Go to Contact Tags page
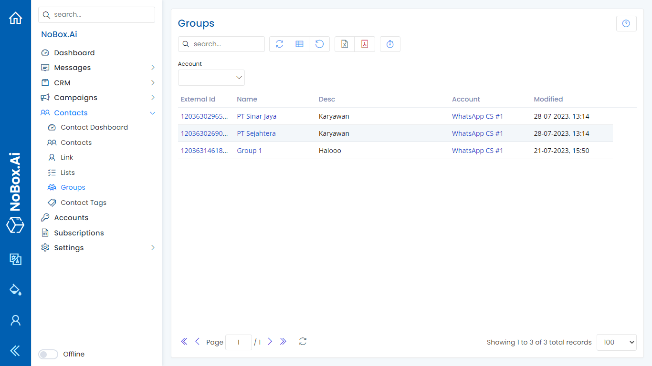The image size is (652, 366). point(83,203)
